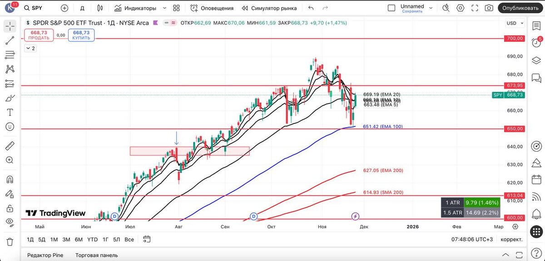
Task: Open the emoji icons tool
Action: pos(10,127)
